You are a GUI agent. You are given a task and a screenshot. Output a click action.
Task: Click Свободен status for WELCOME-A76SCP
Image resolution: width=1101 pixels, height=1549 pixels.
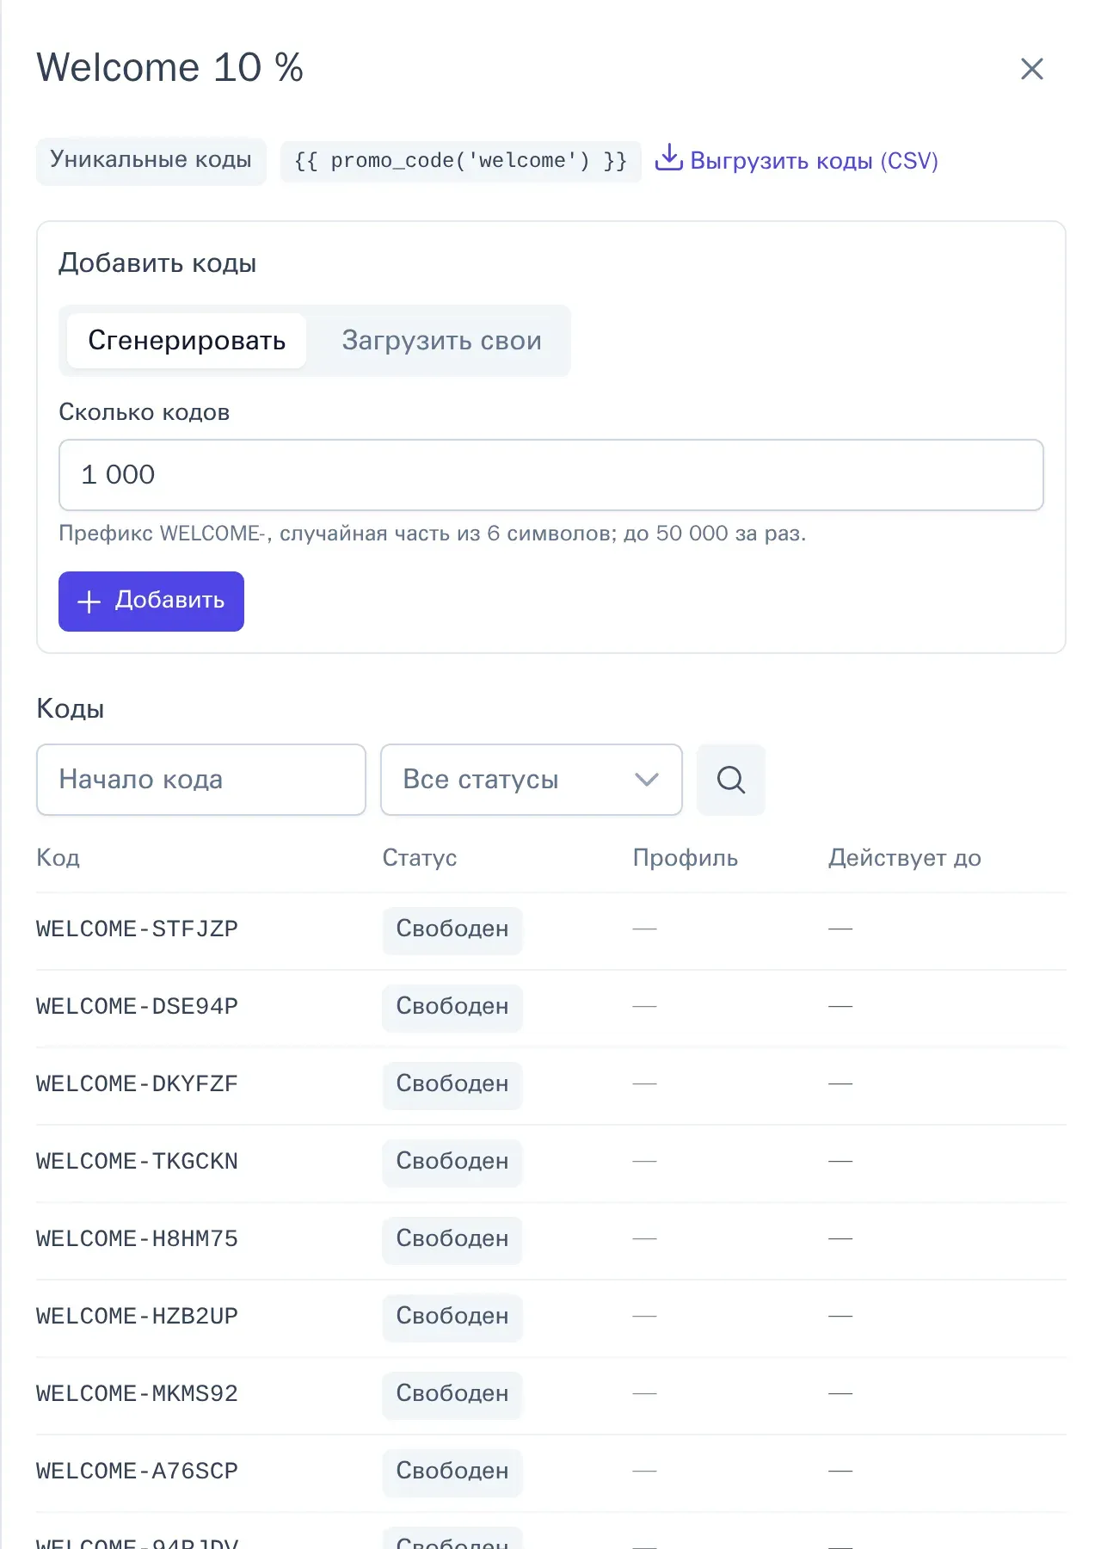(452, 1472)
